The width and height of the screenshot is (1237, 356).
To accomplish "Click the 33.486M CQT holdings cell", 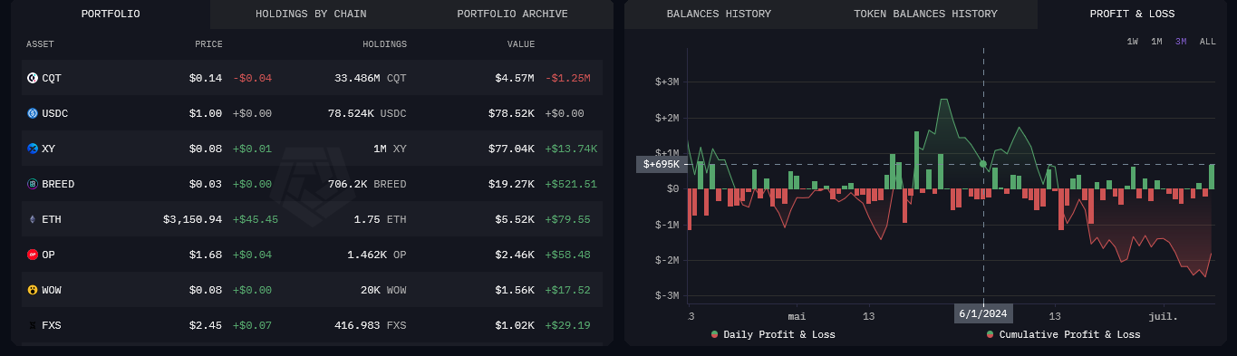I will 371,78.
